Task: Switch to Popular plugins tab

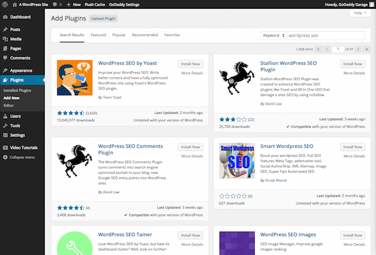Action: 119,35
